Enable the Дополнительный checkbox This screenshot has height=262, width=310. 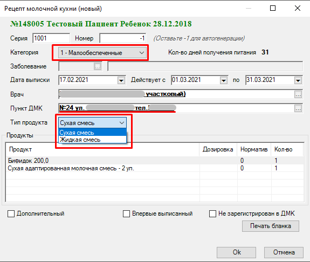11,214
